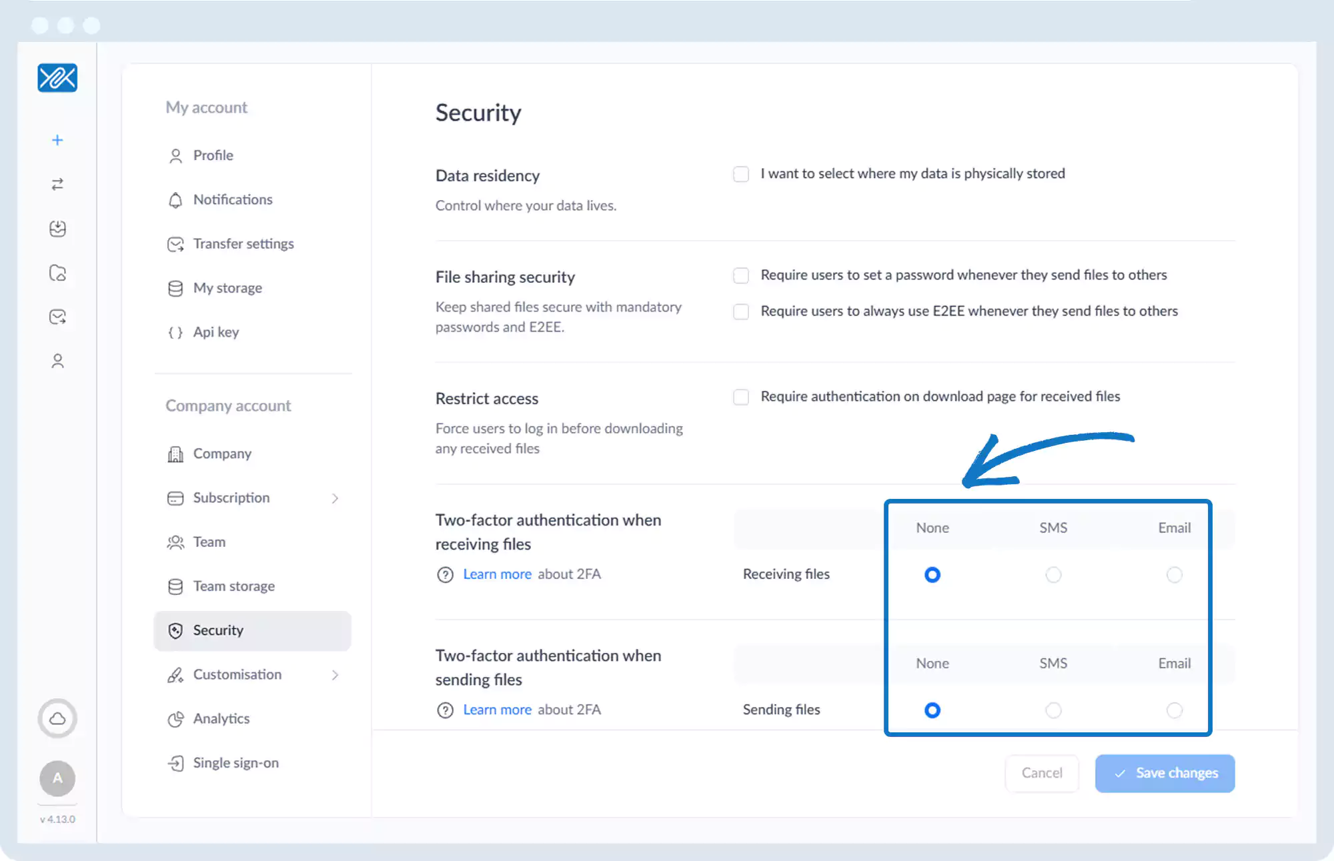This screenshot has width=1334, height=861.
Task: Click Learn more link under sending files
Action: pos(497,710)
